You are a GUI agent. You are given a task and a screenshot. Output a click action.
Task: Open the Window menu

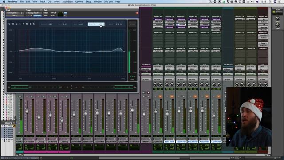(x=98, y=2)
